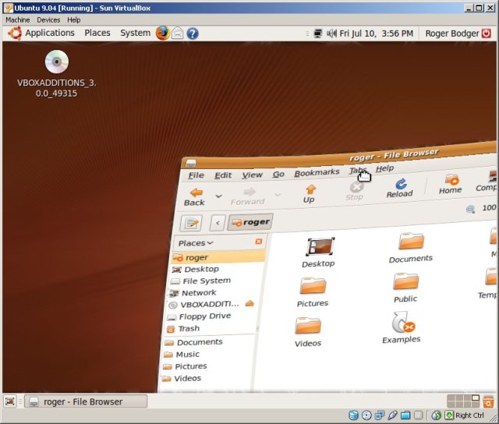Open the Roger Bodger user menu
The image size is (499, 424).
point(452,34)
